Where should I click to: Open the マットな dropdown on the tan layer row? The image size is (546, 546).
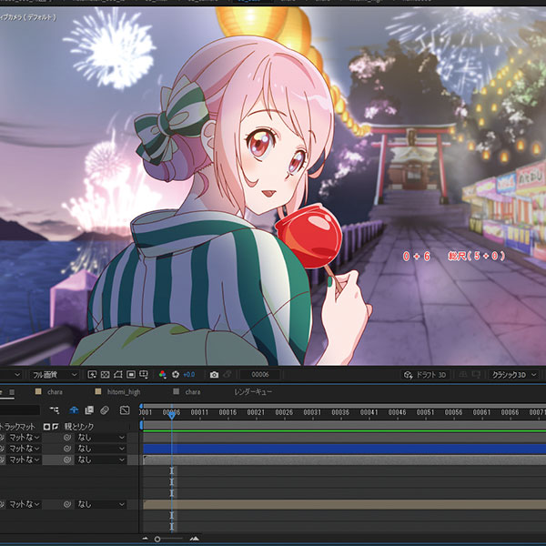(x=25, y=504)
